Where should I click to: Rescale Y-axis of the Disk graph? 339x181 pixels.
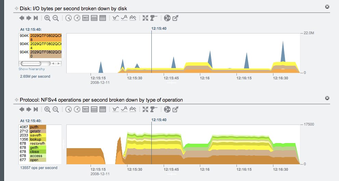coord(146,18)
